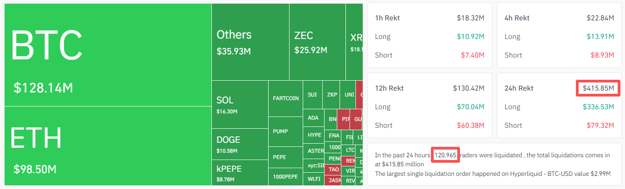Image resolution: width=625 pixels, height=189 pixels.
Task: Select the FARTCOIN tile
Action: (x=285, y=98)
